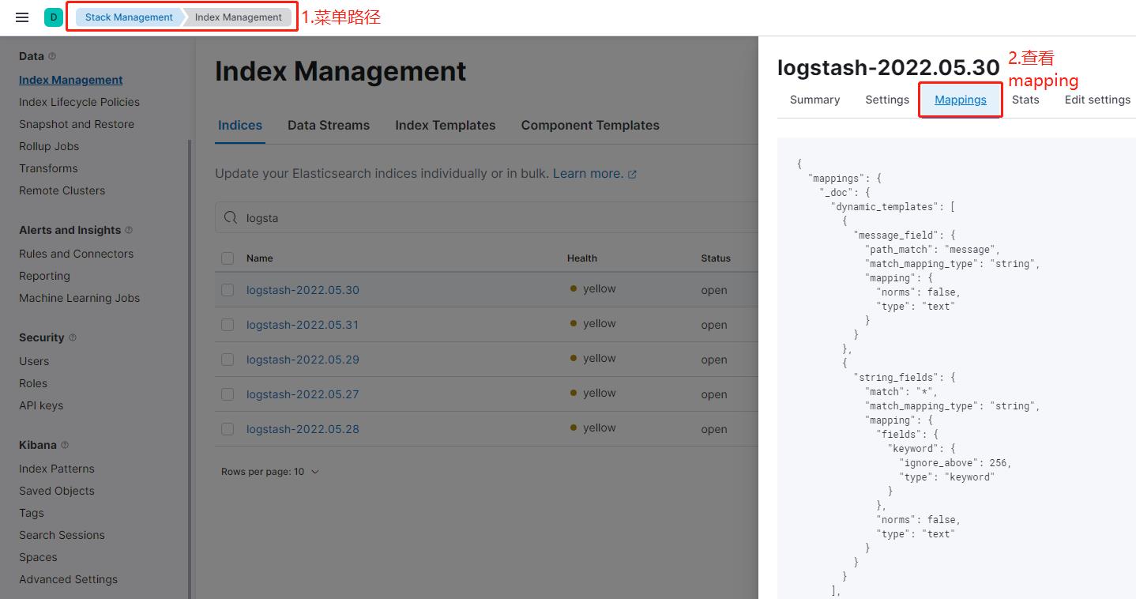This screenshot has height=599, width=1136.
Task: Open index logstash-2022.05.27 link
Action: click(x=303, y=394)
